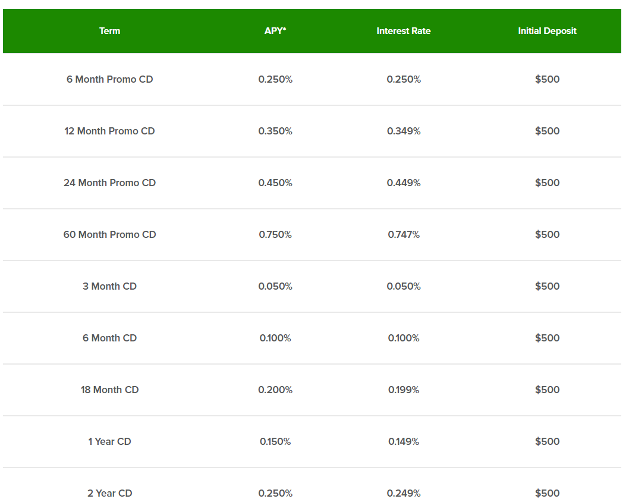The height and width of the screenshot is (502, 629).
Task: Select the 60 Month Promo CD row label
Action: [109, 234]
